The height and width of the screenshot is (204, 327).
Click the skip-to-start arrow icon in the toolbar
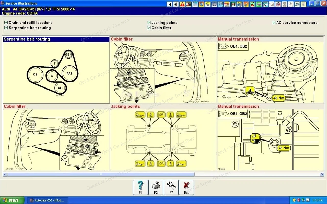click(169, 4)
